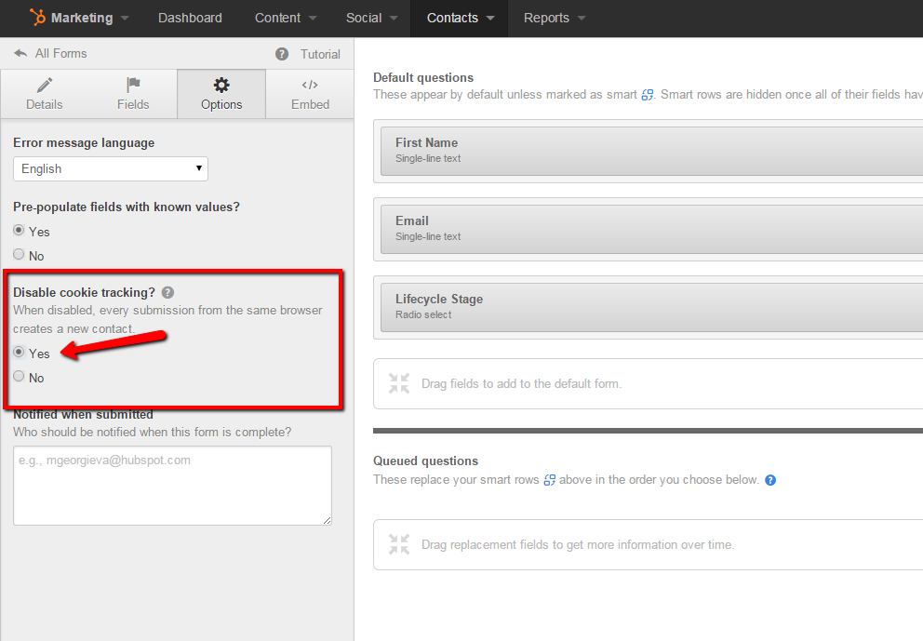This screenshot has width=923, height=641.
Task: Select the Fields tab flag icon
Action: pyautogui.click(x=133, y=86)
